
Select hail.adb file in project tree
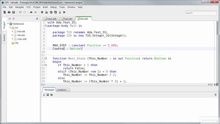point(21,31)
